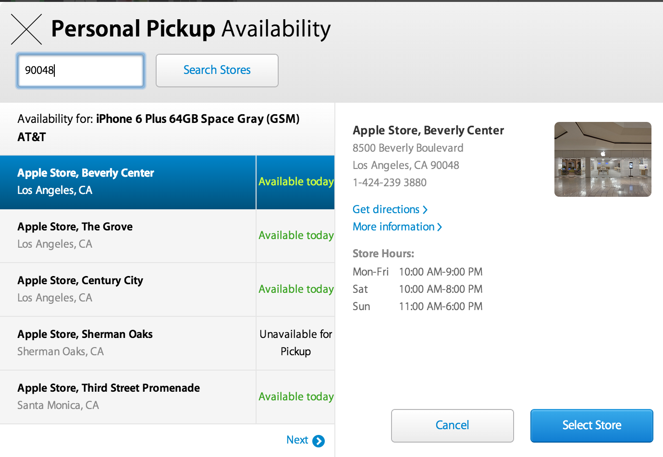Click the Store Hours heading
Viewport: 663px width, 457px height.
[x=383, y=253]
